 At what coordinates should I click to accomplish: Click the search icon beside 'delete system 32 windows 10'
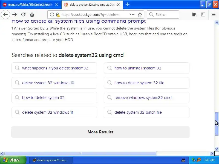(17, 83)
